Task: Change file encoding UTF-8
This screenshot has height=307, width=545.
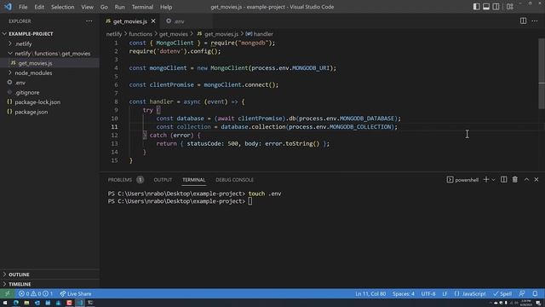Action: (x=428, y=293)
